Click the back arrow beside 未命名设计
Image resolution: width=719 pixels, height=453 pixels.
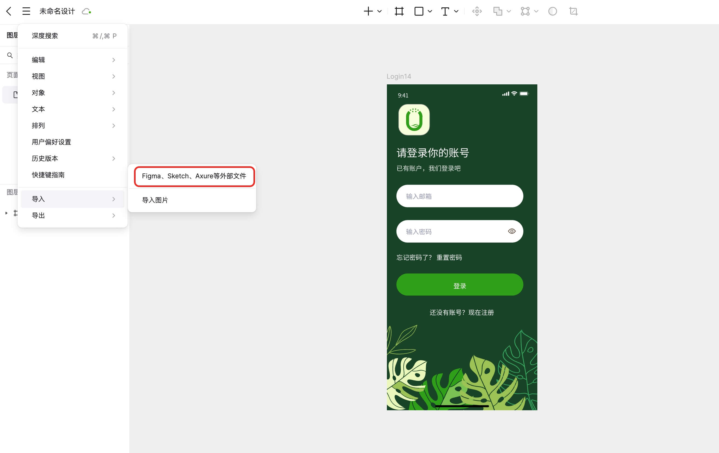click(9, 11)
